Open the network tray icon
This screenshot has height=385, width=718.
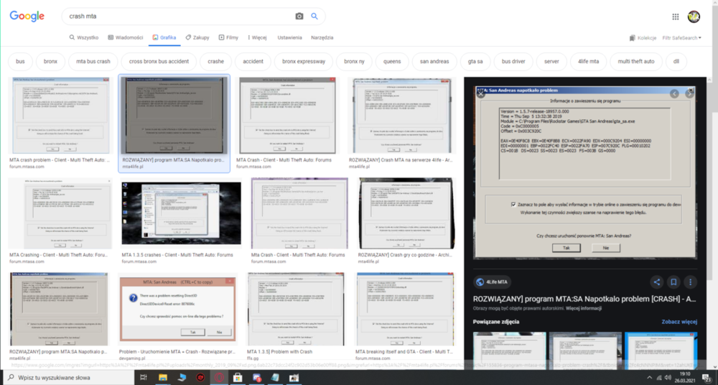(x=658, y=377)
